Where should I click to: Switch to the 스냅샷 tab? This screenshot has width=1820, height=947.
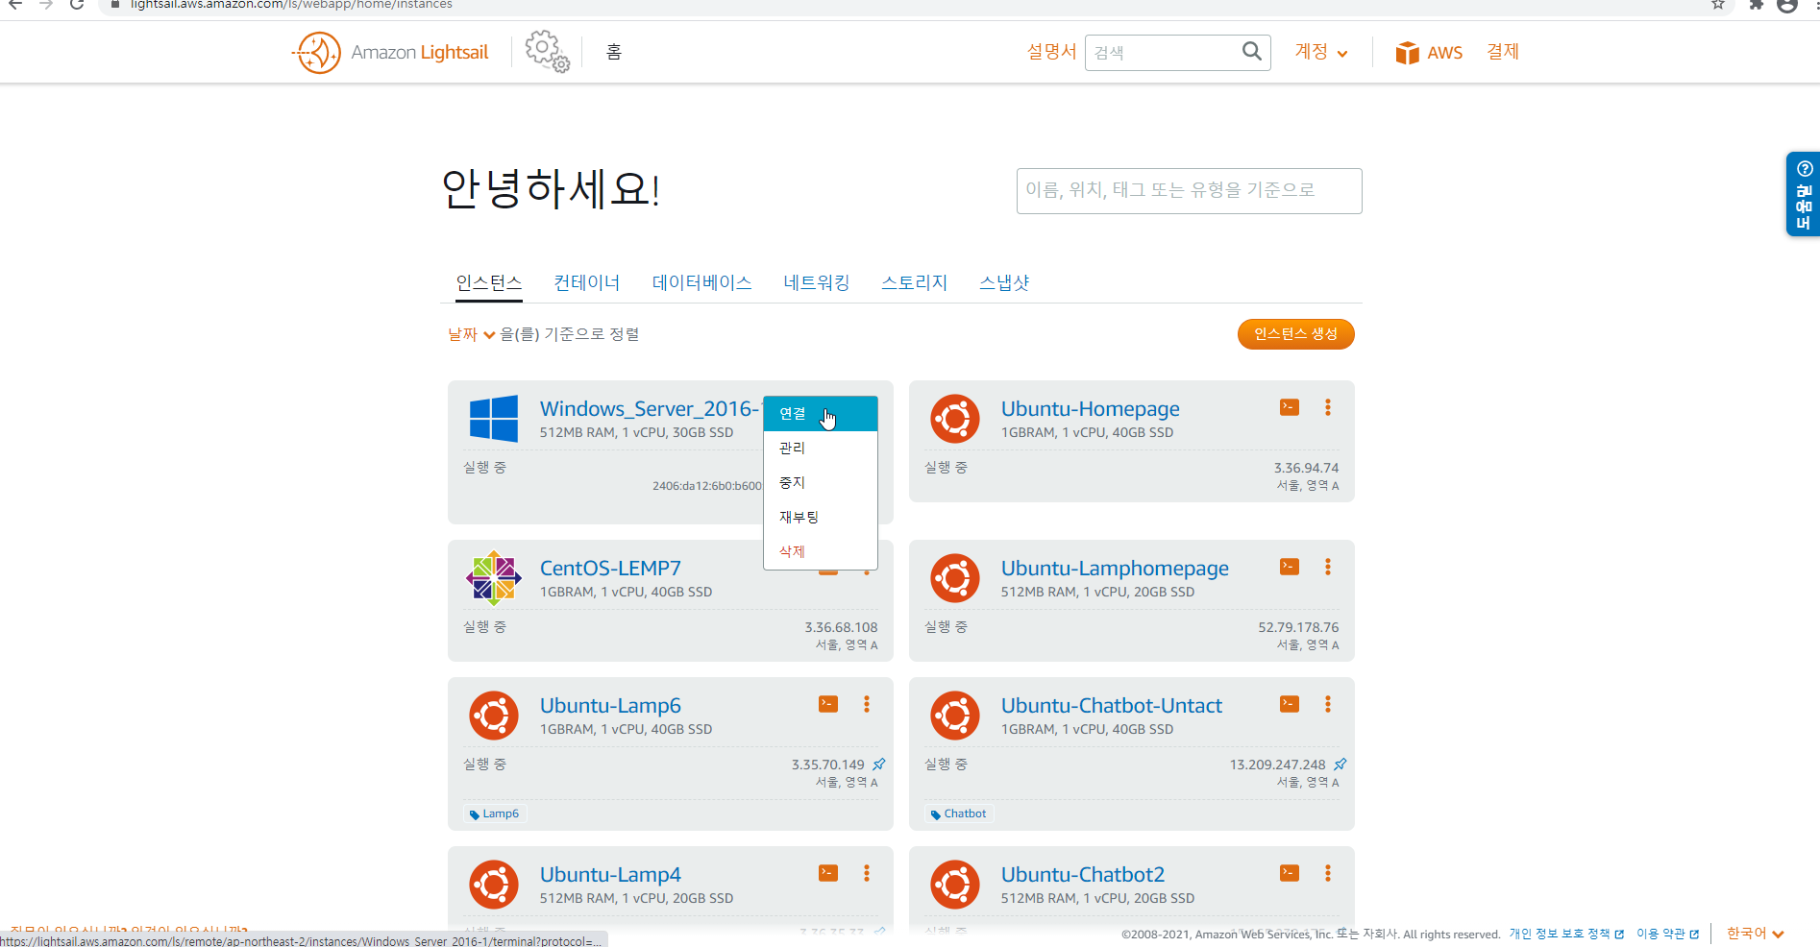tap(1004, 282)
